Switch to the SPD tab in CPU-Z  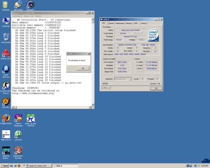136,23
